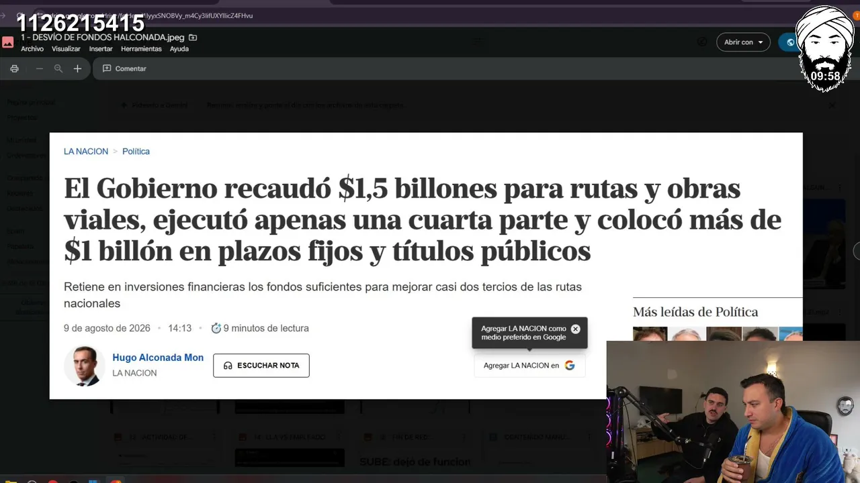Click the author's portrait photo
The width and height of the screenshot is (860, 483).
pos(85,366)
